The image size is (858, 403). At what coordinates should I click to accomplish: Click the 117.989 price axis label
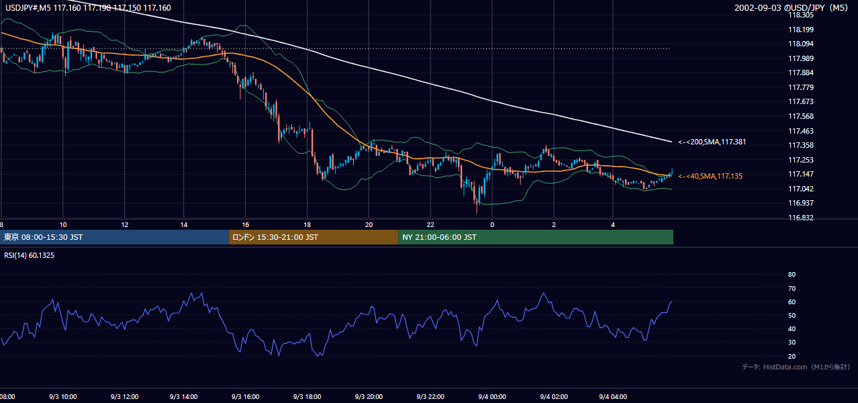click(x=801, y=58)
